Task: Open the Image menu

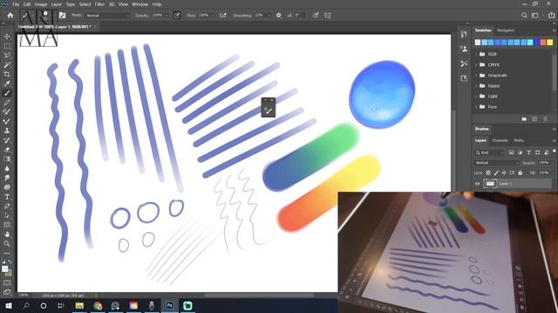Action: (41, 4)
